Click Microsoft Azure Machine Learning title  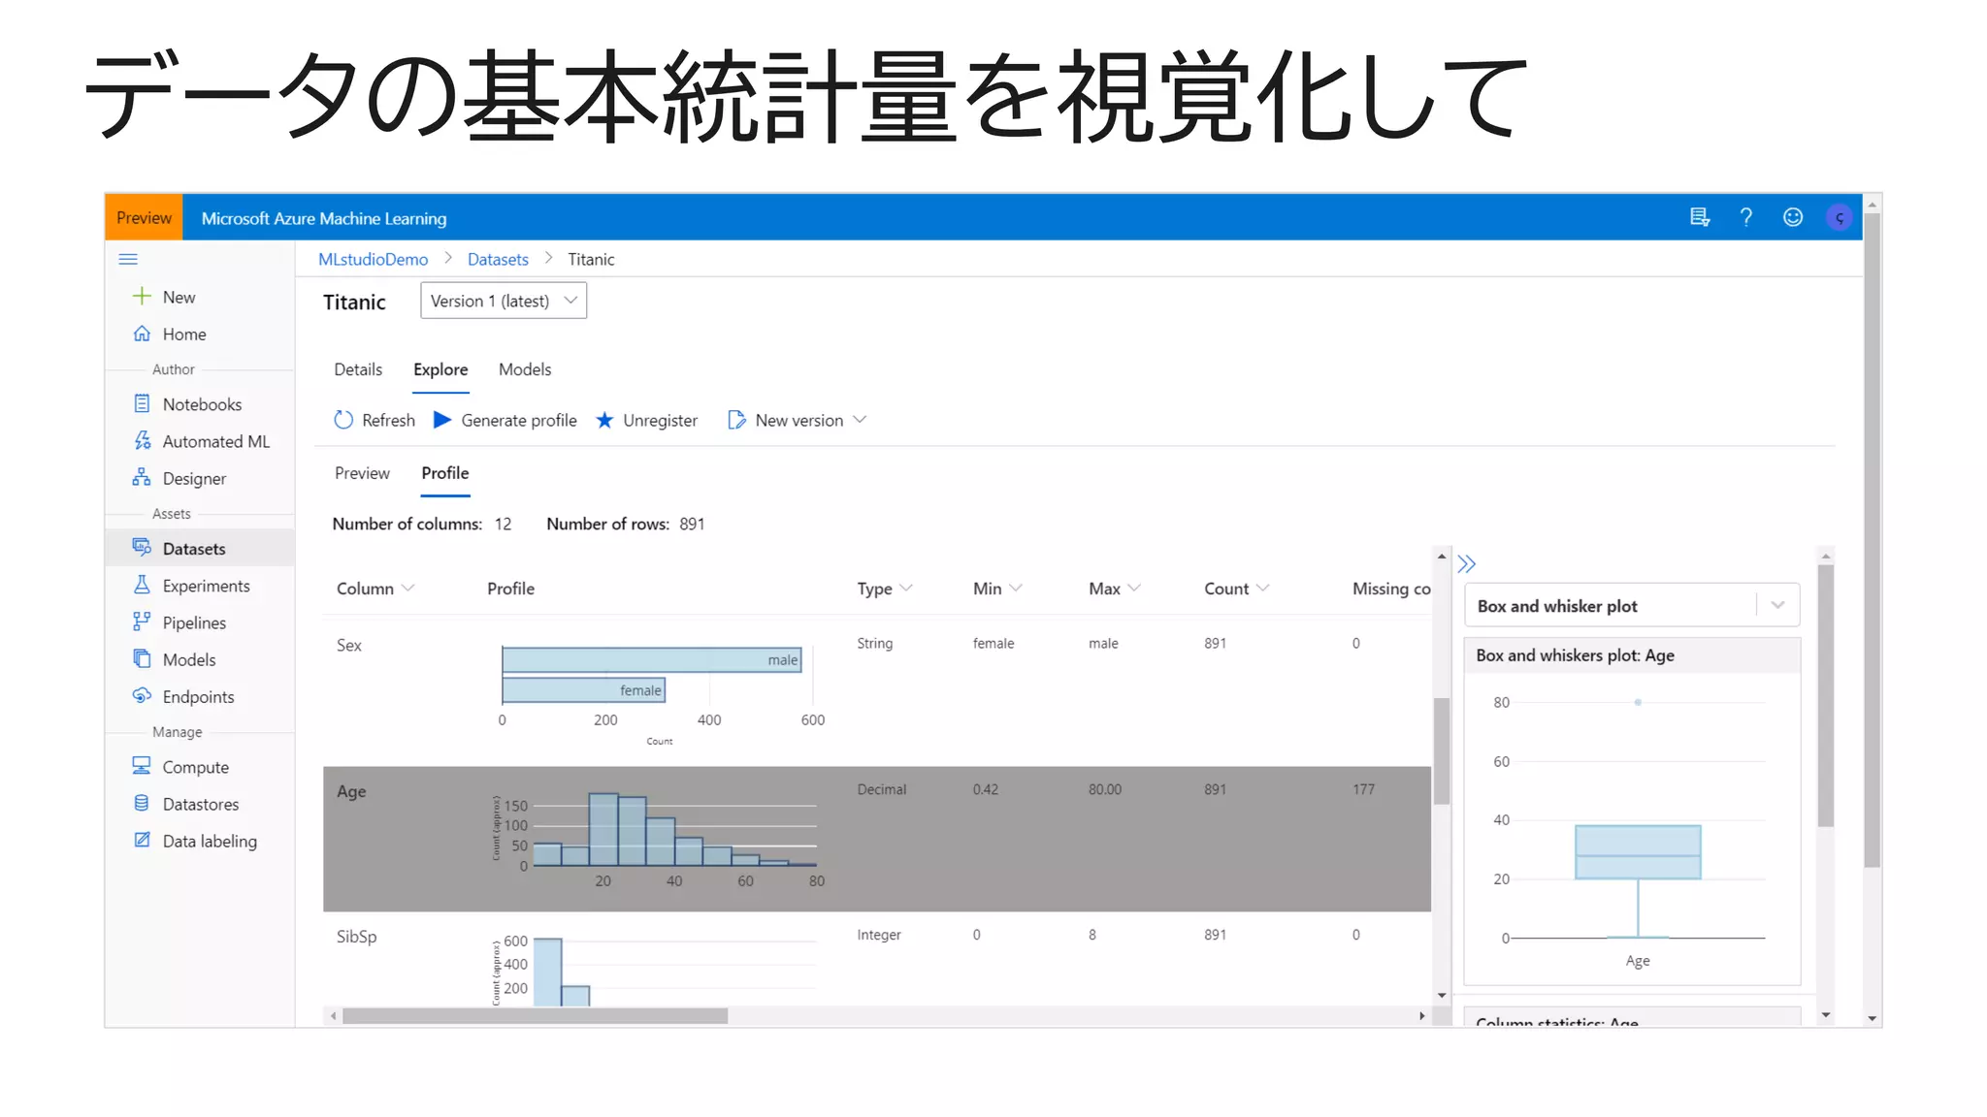click(324, 218)
